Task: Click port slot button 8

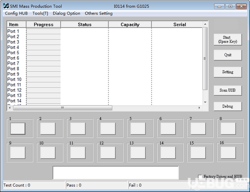Action: click(228, 129)
